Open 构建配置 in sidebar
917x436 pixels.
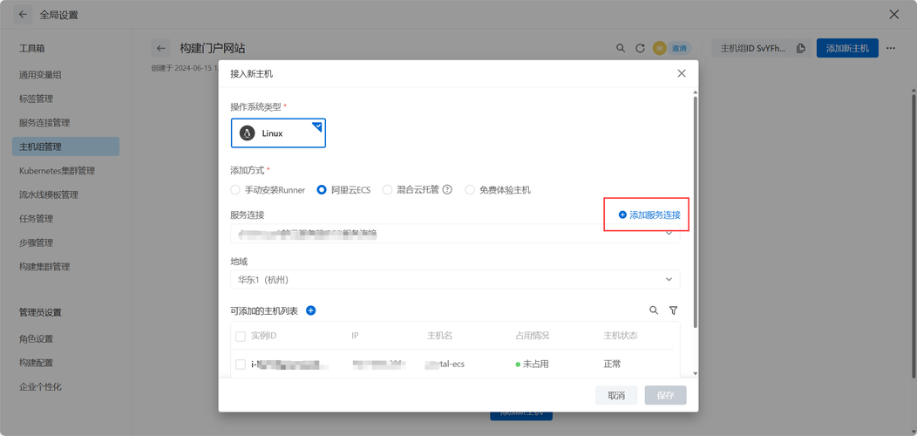tap(37, 363)
